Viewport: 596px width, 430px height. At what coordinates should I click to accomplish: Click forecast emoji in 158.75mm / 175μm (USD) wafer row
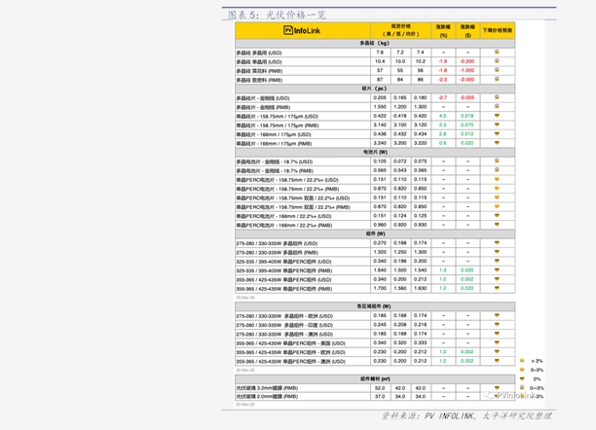(497, 116)
